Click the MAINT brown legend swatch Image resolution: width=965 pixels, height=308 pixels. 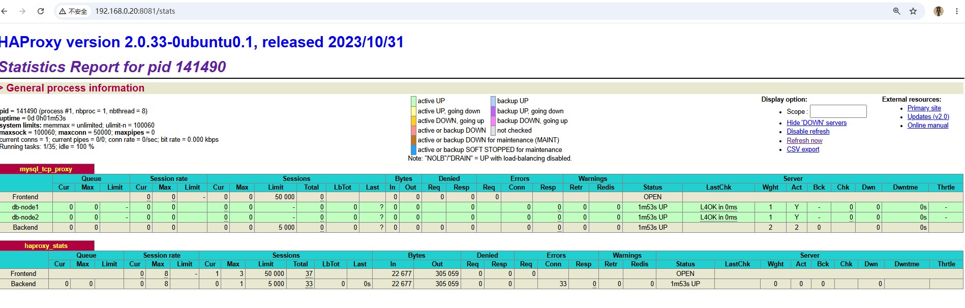pos(413,140)
